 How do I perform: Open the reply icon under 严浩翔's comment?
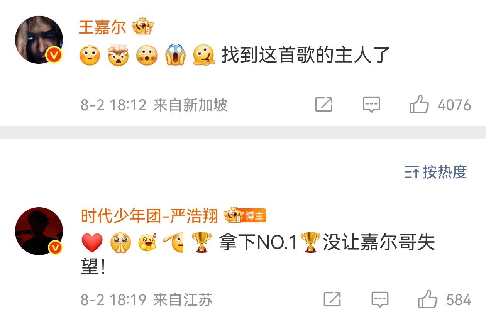(x=380, y=299)
